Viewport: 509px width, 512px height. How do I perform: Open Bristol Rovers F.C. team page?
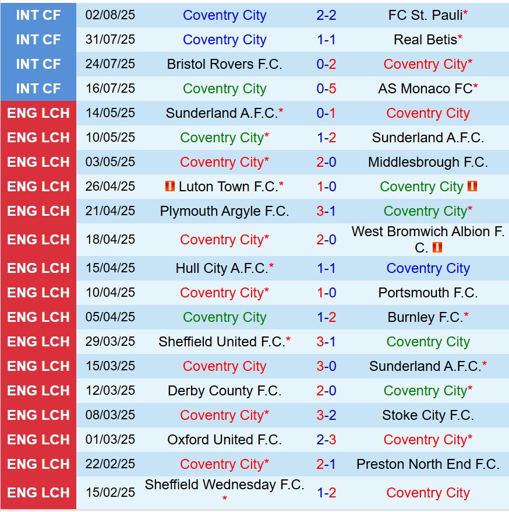click(224, 64)
